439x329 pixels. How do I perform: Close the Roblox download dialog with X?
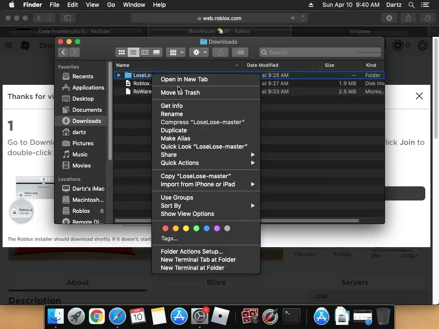[x=419, y=96]
